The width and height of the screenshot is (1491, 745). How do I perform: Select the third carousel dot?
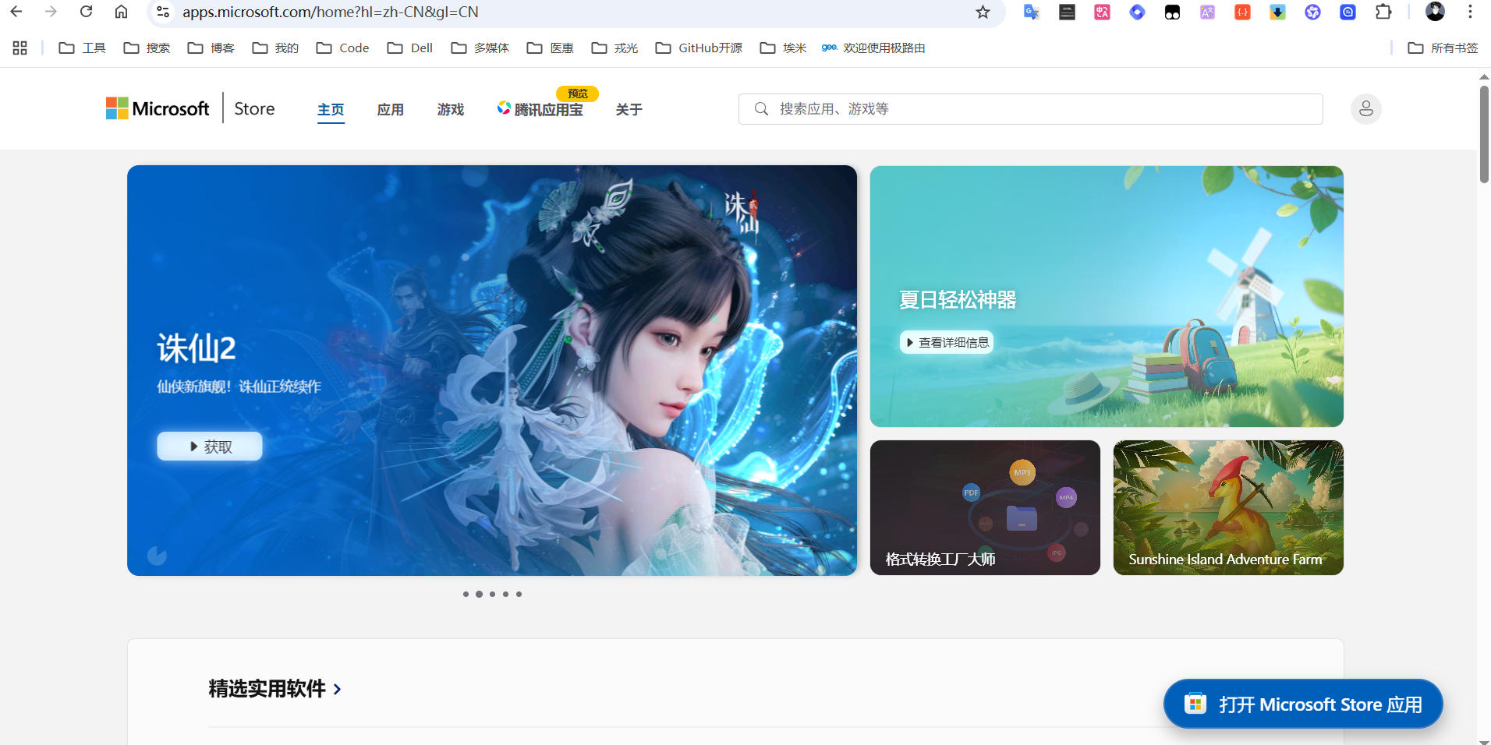[492, 594]
